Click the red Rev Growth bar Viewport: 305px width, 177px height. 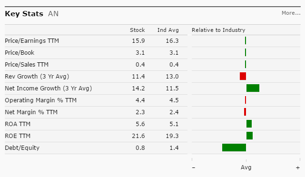click(243, 76)
